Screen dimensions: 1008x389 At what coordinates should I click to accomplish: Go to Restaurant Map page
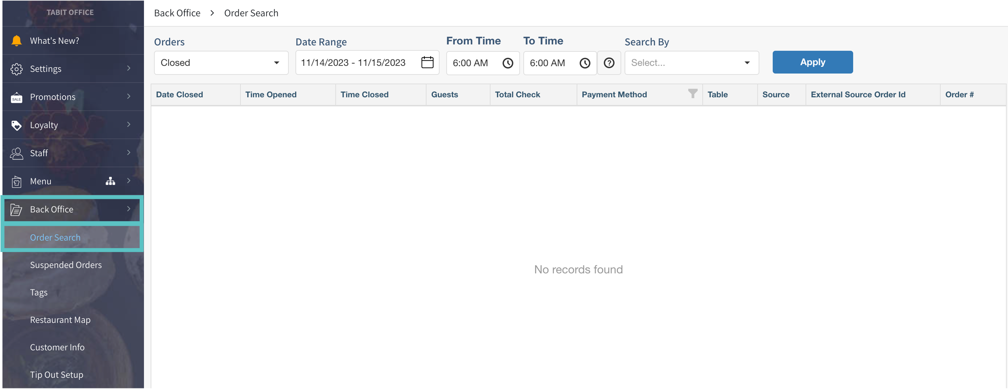(x=60, y=320)
